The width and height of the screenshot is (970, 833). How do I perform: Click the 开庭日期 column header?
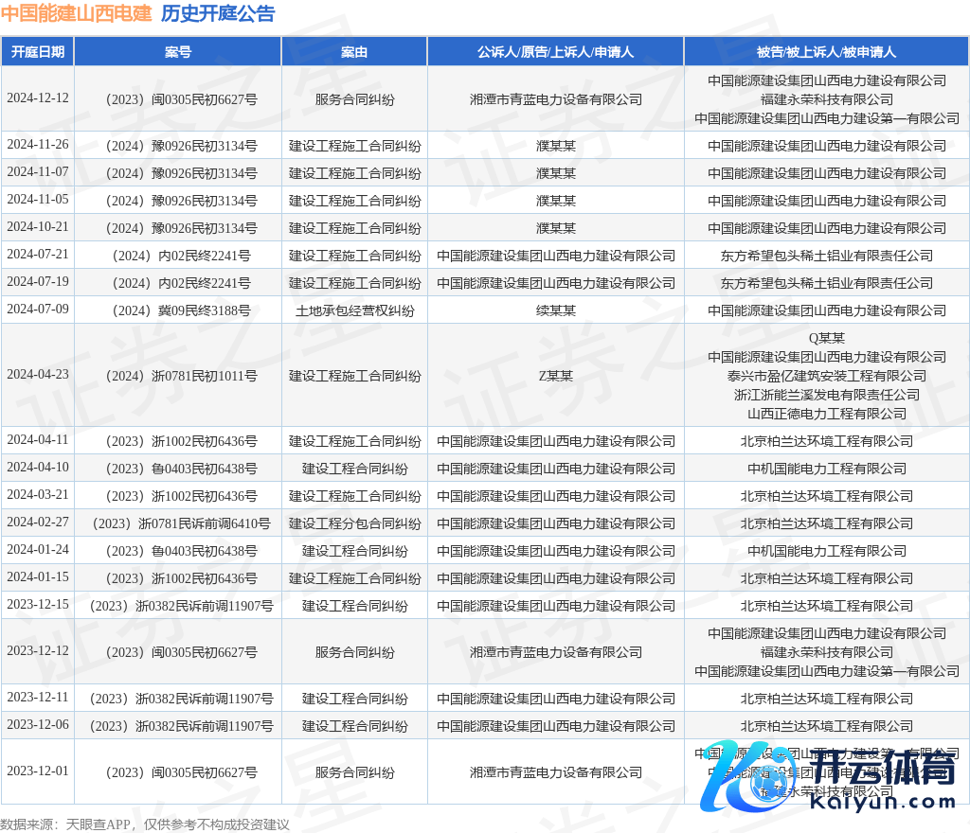click(x=38, y=52)
